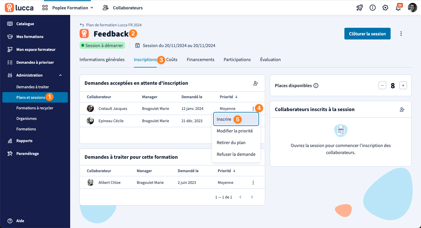Sort accepted requests by Priorité arrow
421x228 pixels.
click(236, 97)
